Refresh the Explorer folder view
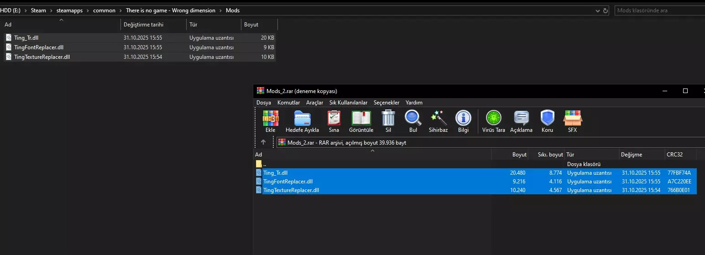Image resolution: width=705 pixels, height=255 pixels. coord(606,10)
